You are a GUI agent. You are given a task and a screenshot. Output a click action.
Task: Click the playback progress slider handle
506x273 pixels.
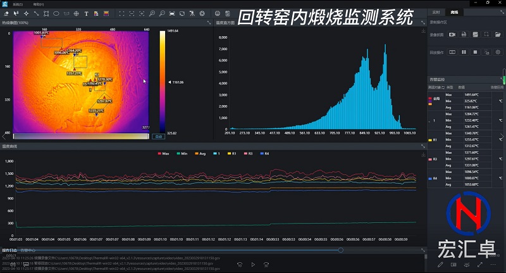341,250
